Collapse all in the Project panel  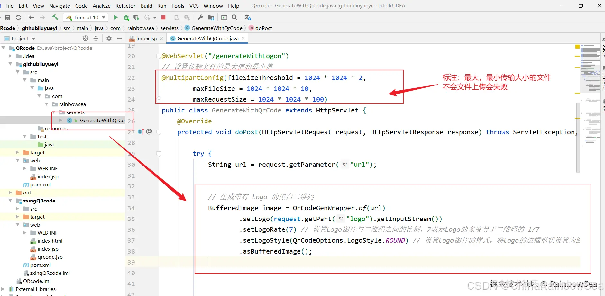(96, 38)
